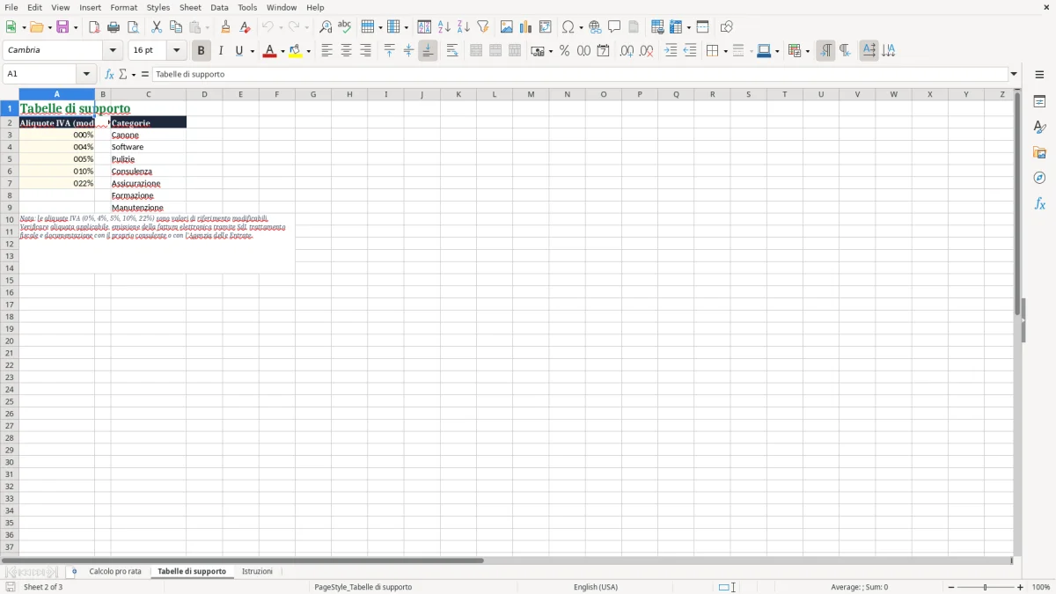The width and height of the screenshot is (1056, 594).
Task: Click the Print icon in toolbar
Action: pos(114,27)
